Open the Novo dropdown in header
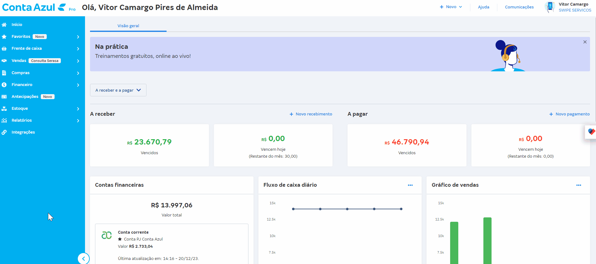The height and width of the screenshot is (264, 596). (x=451, y=7)
